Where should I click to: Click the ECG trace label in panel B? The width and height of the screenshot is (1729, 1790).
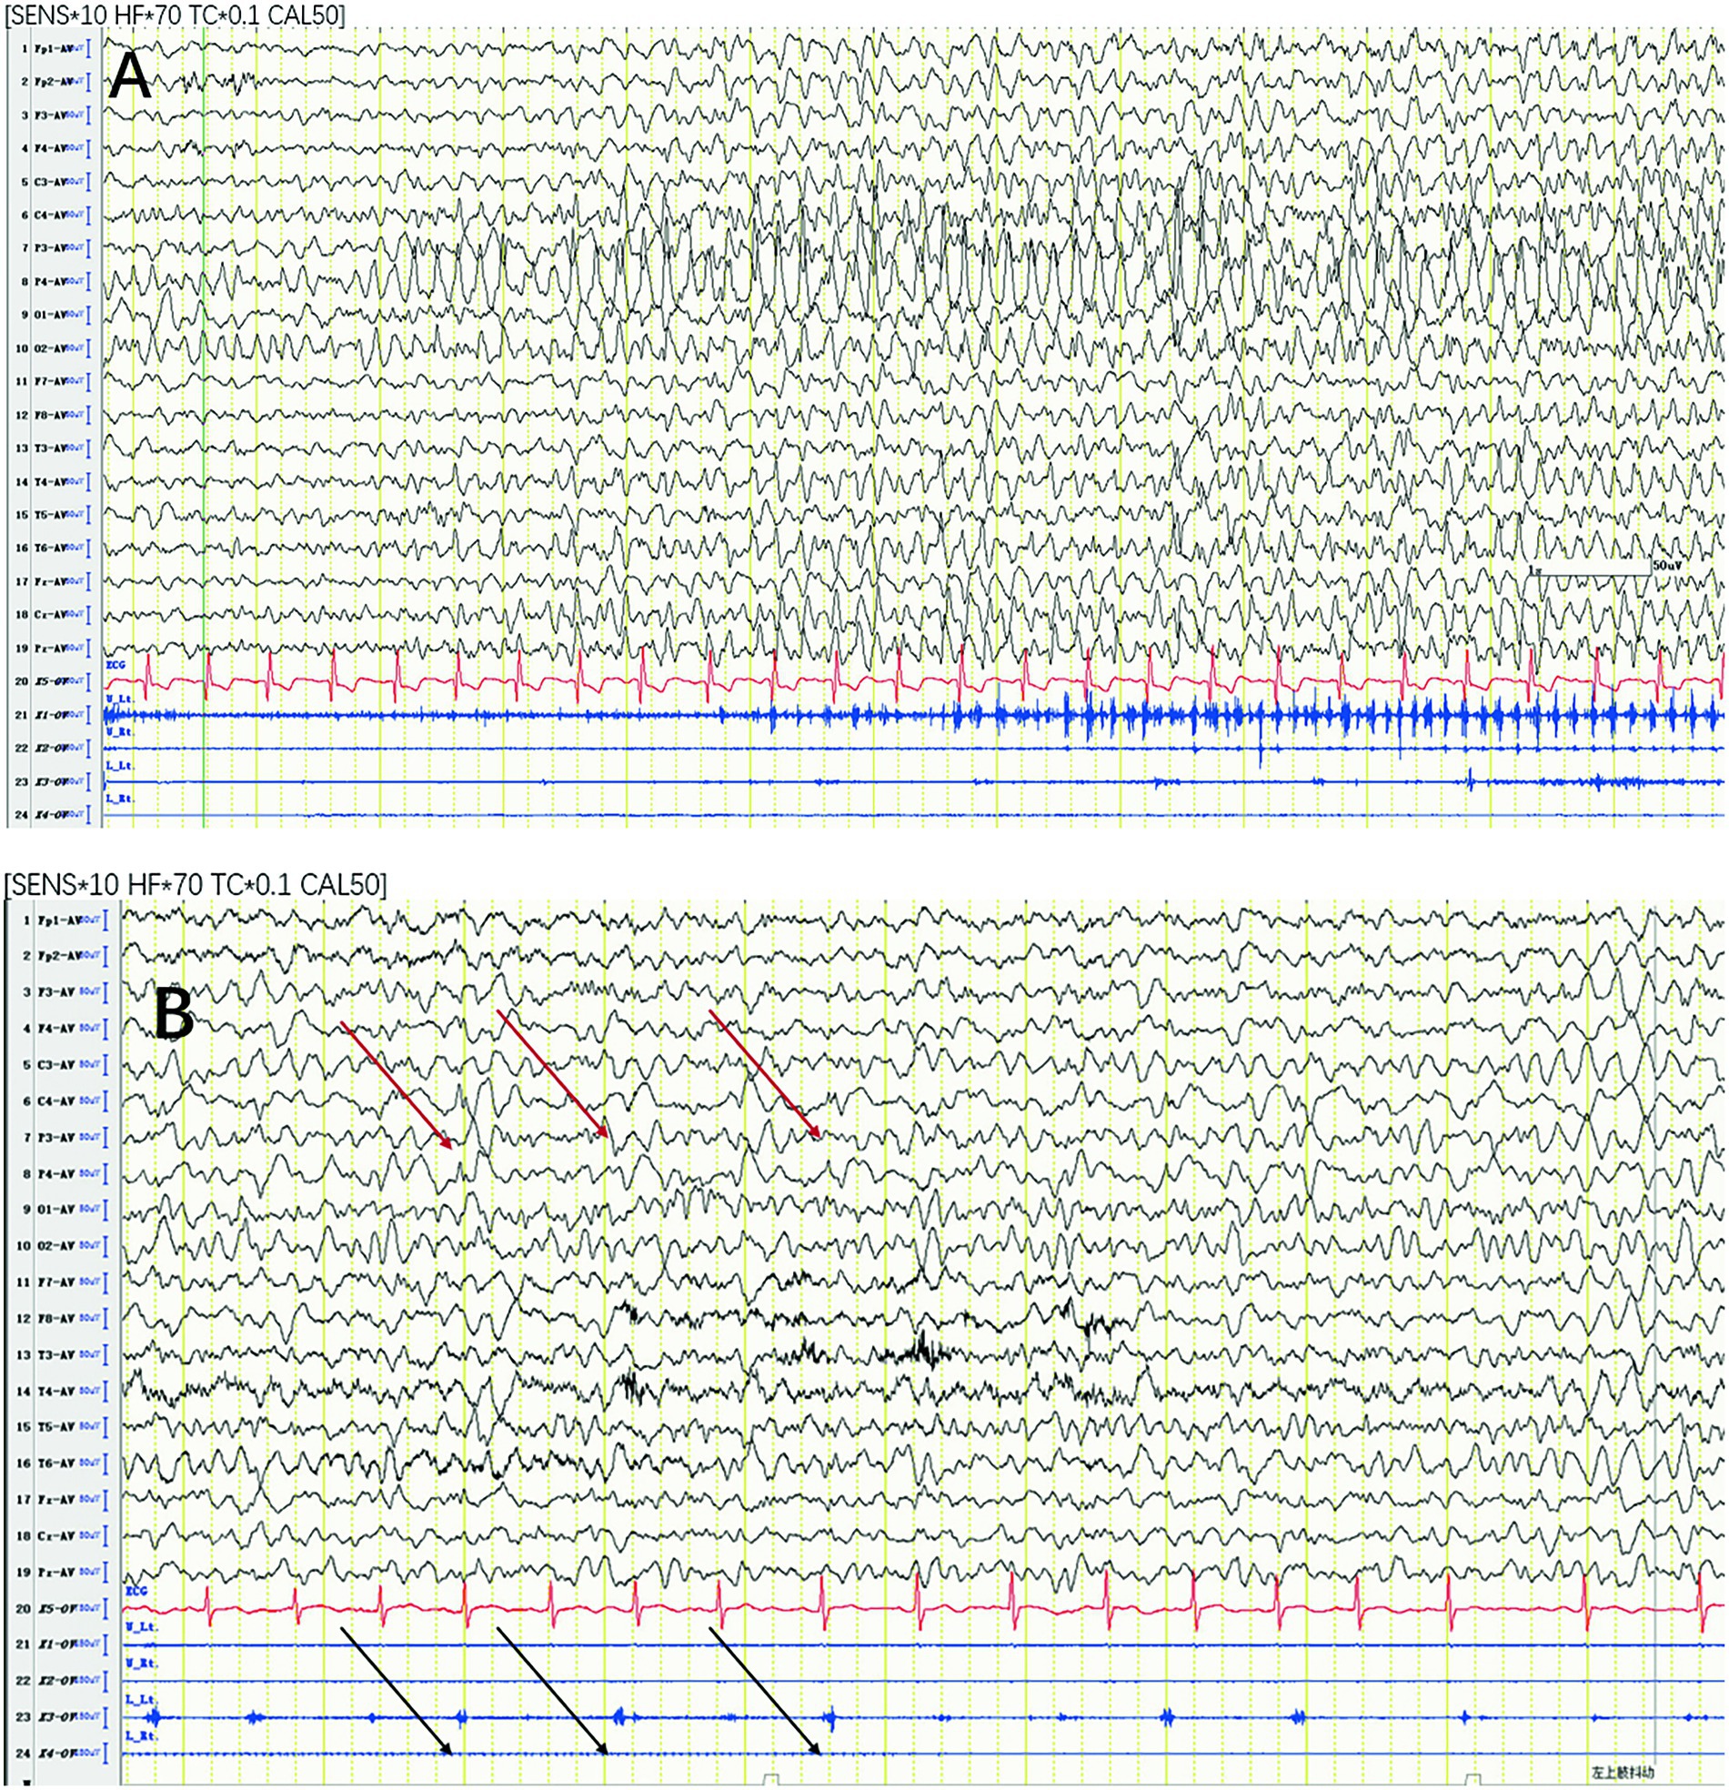tap(137, 1591)
